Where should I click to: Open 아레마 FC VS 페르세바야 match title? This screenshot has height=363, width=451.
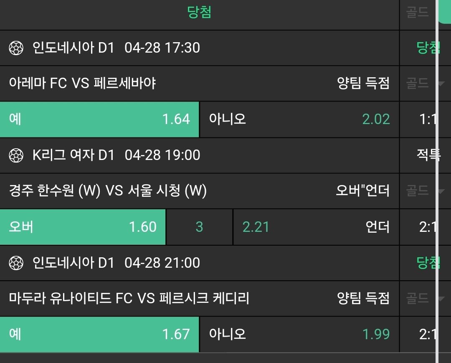pos(83,84)
